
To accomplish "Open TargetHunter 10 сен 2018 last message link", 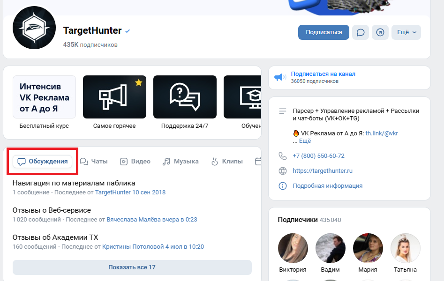I will click(x=130, y=192).
